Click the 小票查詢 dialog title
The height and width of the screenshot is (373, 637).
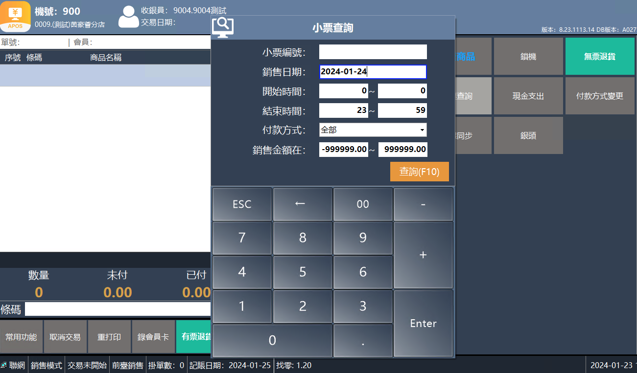click(333, 28)
